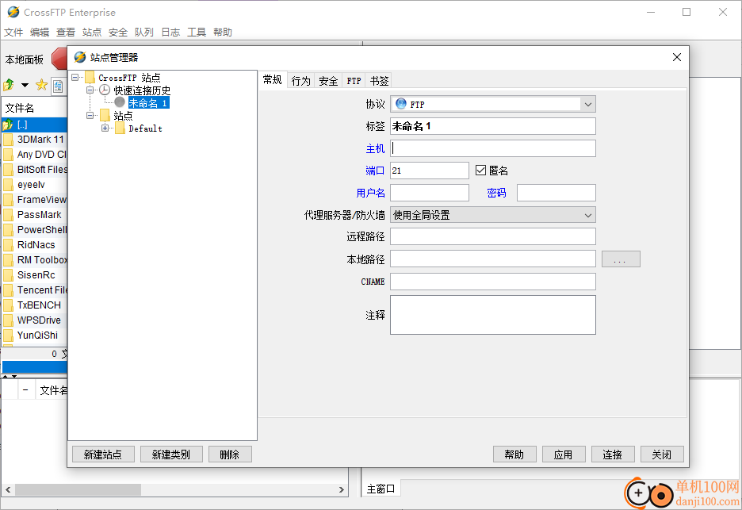Open the 代理服务器/防火墙 dropdown

492,215
